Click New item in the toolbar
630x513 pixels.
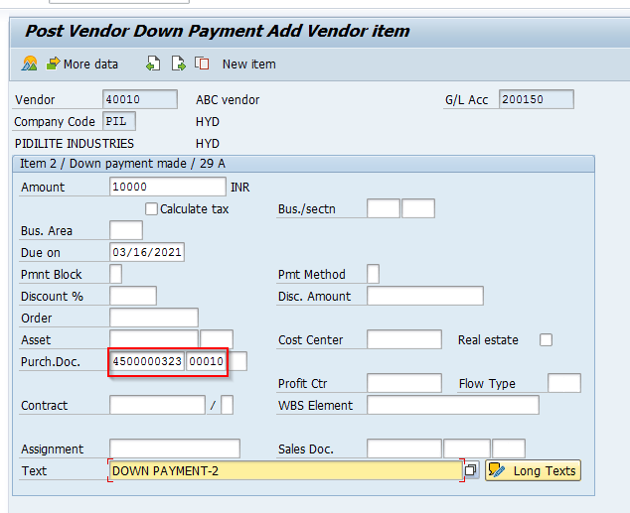point(249,64)
